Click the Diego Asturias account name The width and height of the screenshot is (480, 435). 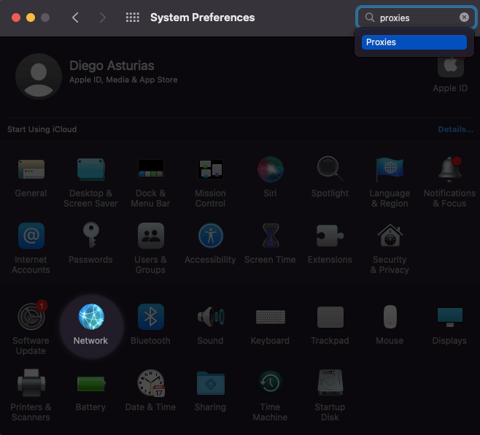(x=112, y=66)
